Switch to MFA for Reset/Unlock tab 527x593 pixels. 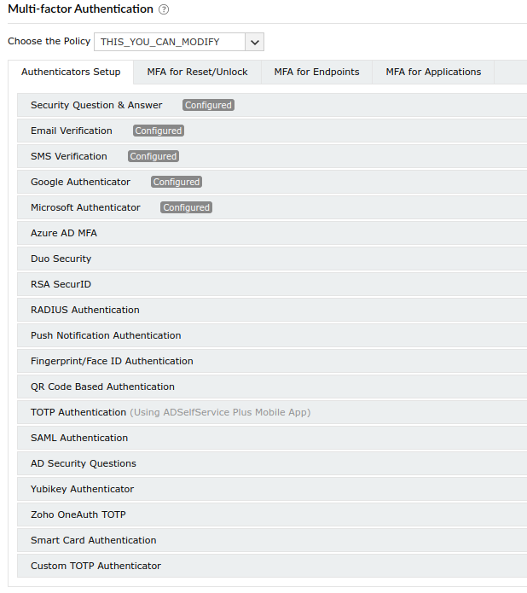click(x=197, y=72)
